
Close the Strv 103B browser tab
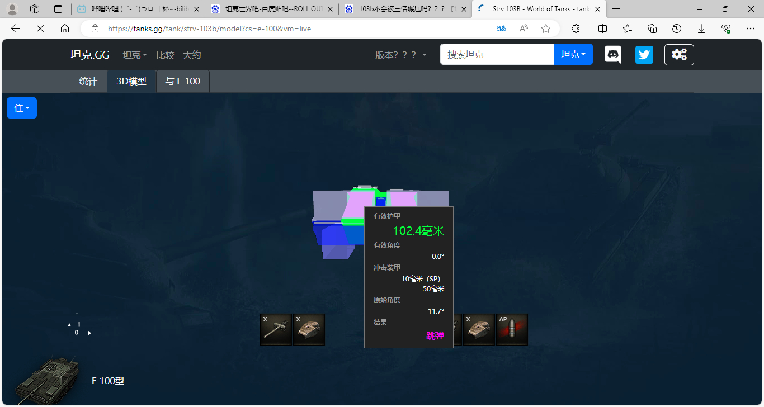click(597, 9)
